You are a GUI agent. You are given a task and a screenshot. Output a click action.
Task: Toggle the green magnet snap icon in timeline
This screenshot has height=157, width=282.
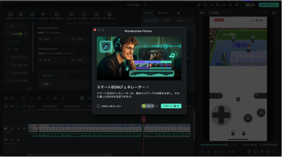[x=24, y=106]
